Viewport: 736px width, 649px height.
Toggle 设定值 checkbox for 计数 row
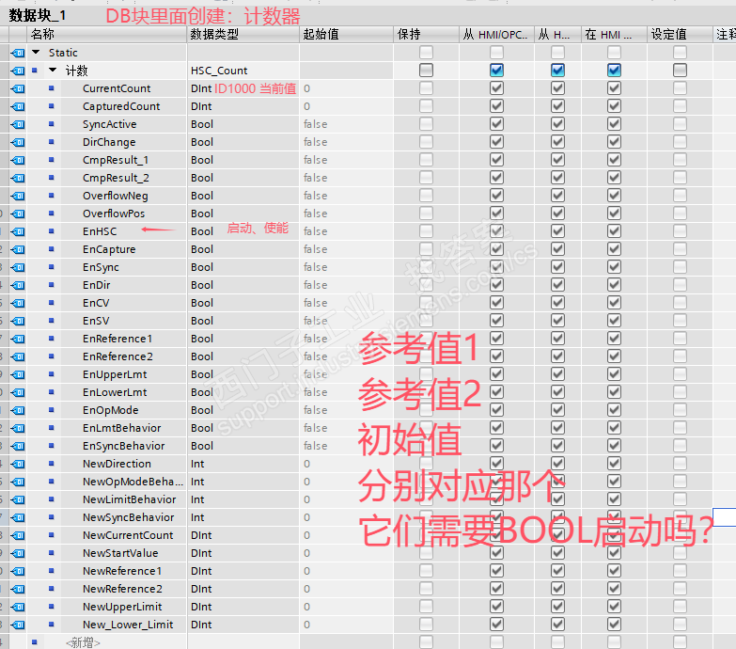click(680, 70)
